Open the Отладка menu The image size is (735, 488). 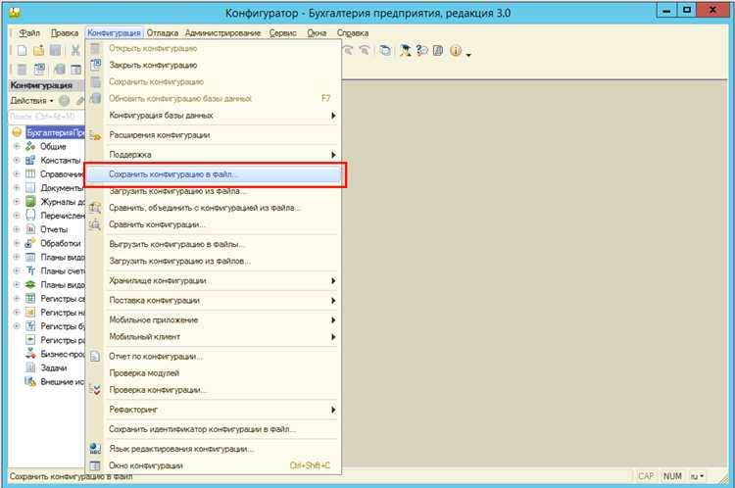click(x=162, y=32)
